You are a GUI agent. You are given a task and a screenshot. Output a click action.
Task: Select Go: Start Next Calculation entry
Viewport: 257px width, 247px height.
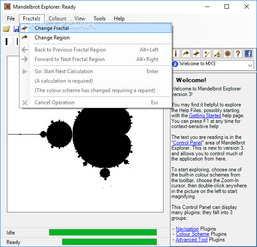click(96, 71)
